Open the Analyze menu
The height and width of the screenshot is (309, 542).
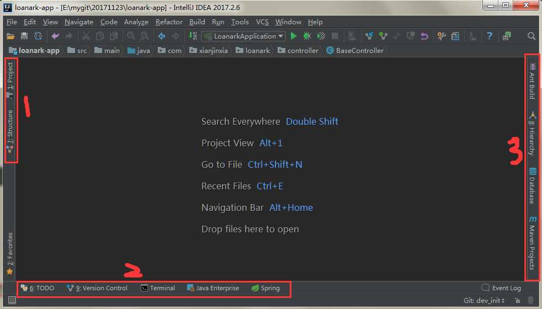pos(136,22)
